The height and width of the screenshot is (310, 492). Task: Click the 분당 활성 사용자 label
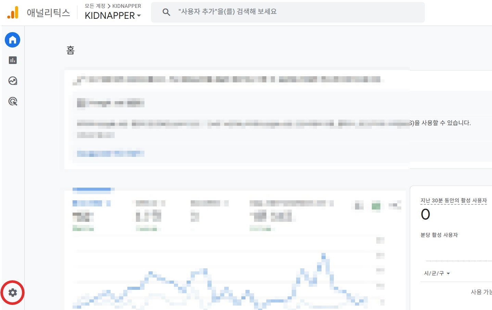[x=439, y=235]
